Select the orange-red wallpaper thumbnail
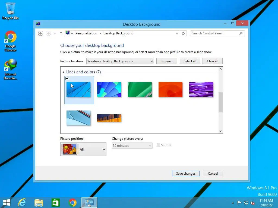This screenshot has width=278, height=208. click(x=170, y=89)
